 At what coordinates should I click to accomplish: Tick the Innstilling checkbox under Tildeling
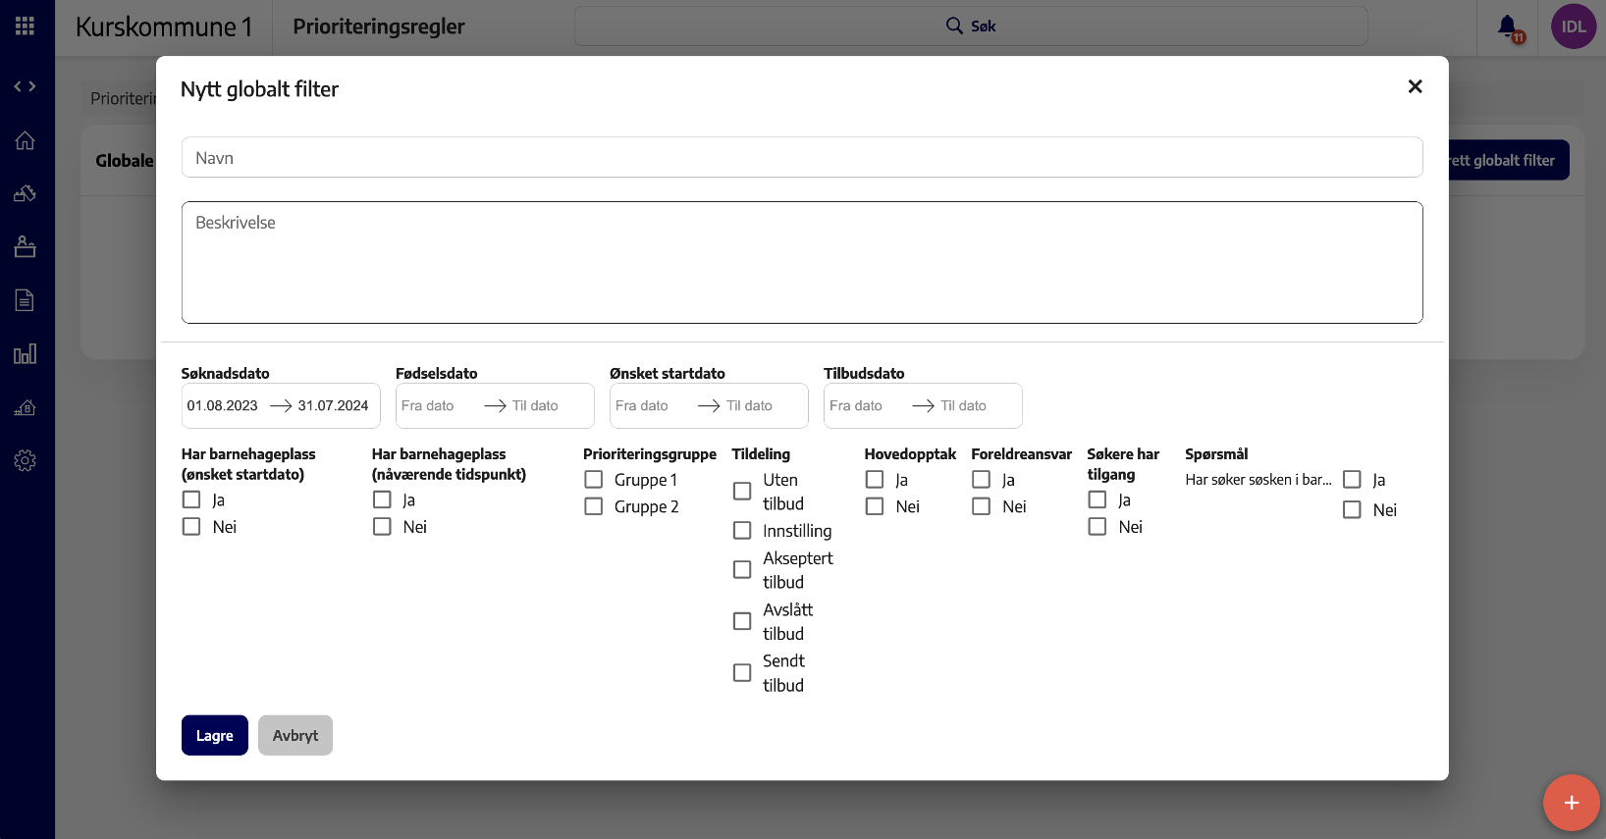pos(742,531)
